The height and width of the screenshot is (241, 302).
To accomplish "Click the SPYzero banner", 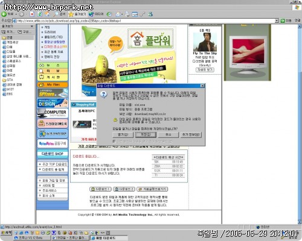I will coord(53,93).
